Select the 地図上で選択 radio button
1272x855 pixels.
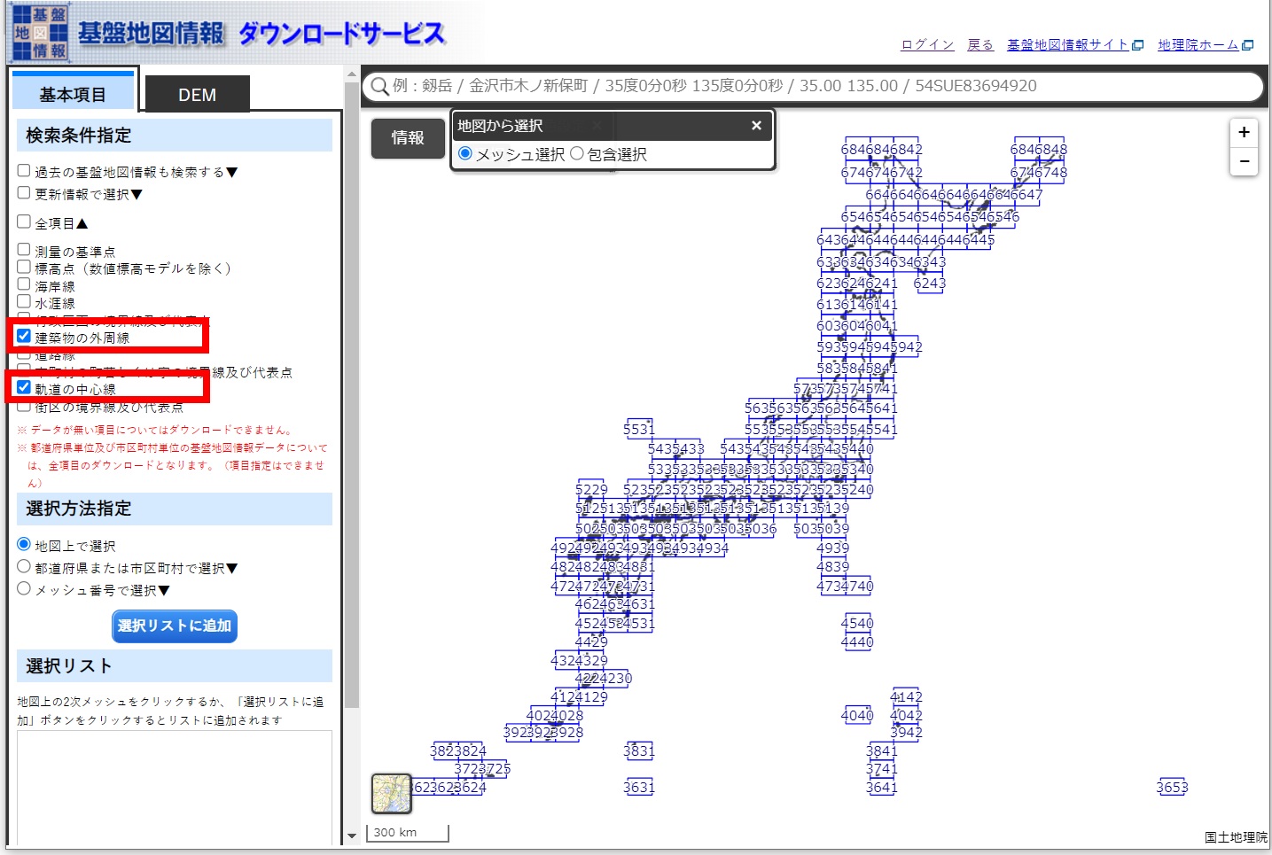[24, 544]
